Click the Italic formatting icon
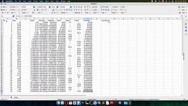 coord(40,10)
